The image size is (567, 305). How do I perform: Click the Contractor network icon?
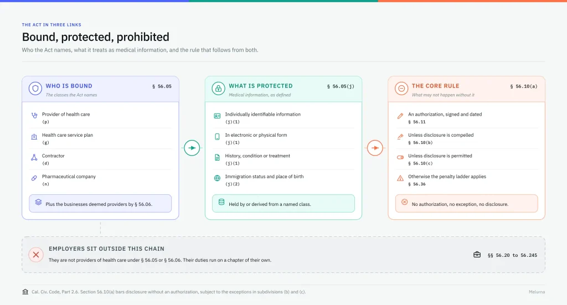point(34,157)
